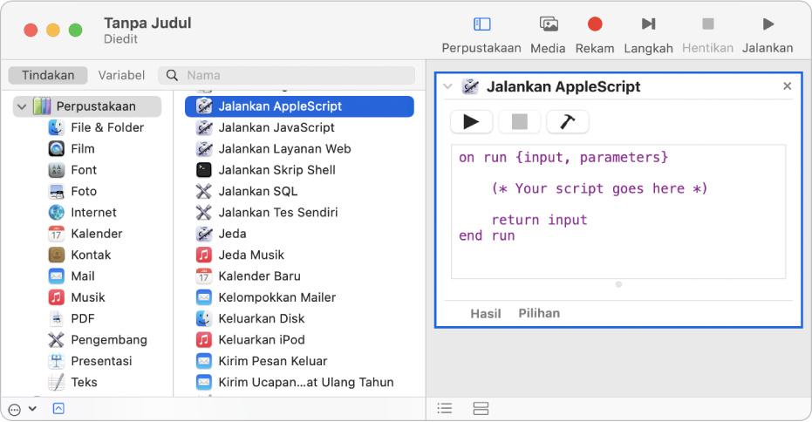The height and width of the screenshot is (422, 812).
Task: Open the Hasil tab in action panel
Action: pyautogui.click(x=486, y=313)
